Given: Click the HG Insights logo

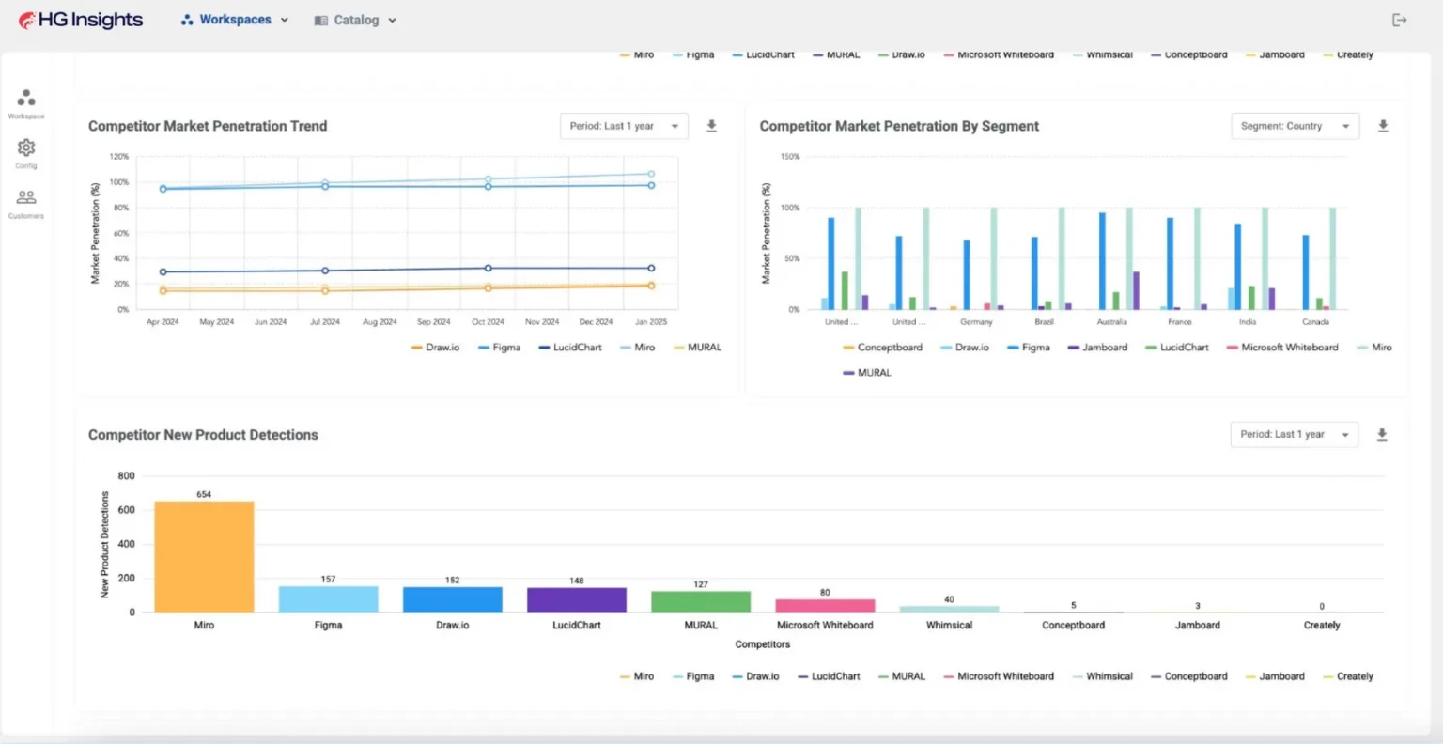Looking at the screenshot, I should tap(81, 20).
